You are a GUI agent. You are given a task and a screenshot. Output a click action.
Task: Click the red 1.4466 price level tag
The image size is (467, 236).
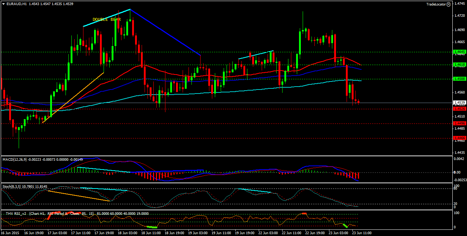pos(459,138)
